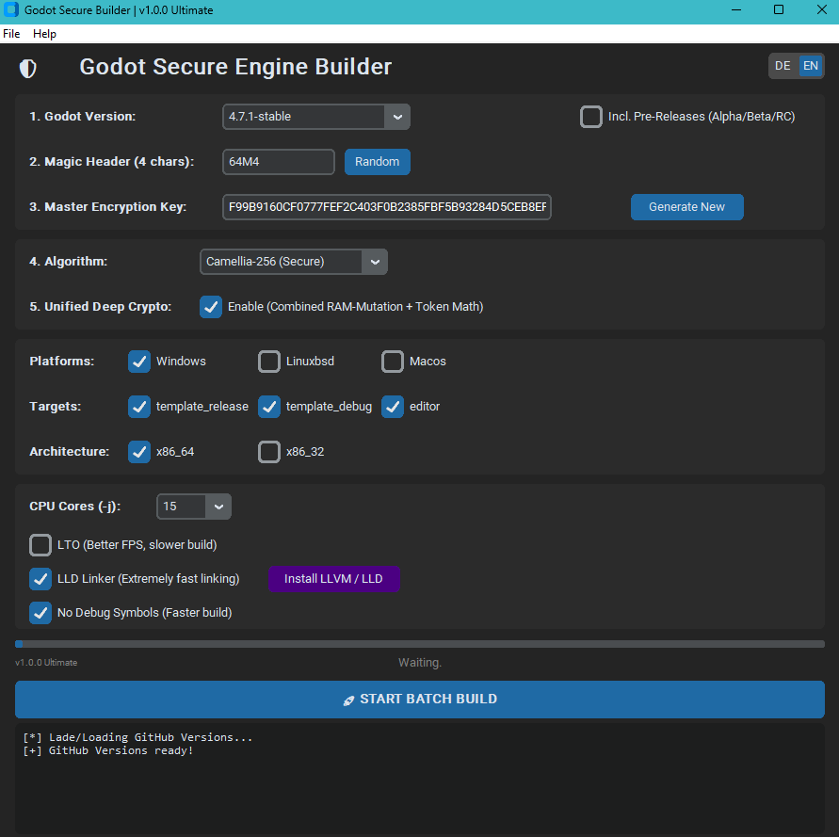Minimize the Godot Secure Builder window
Image resolution: width=839 pixels, height=837 pixels.
click(x=736, y=9)
